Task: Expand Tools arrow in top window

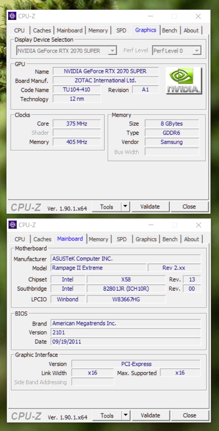Action: coord(125,206)
